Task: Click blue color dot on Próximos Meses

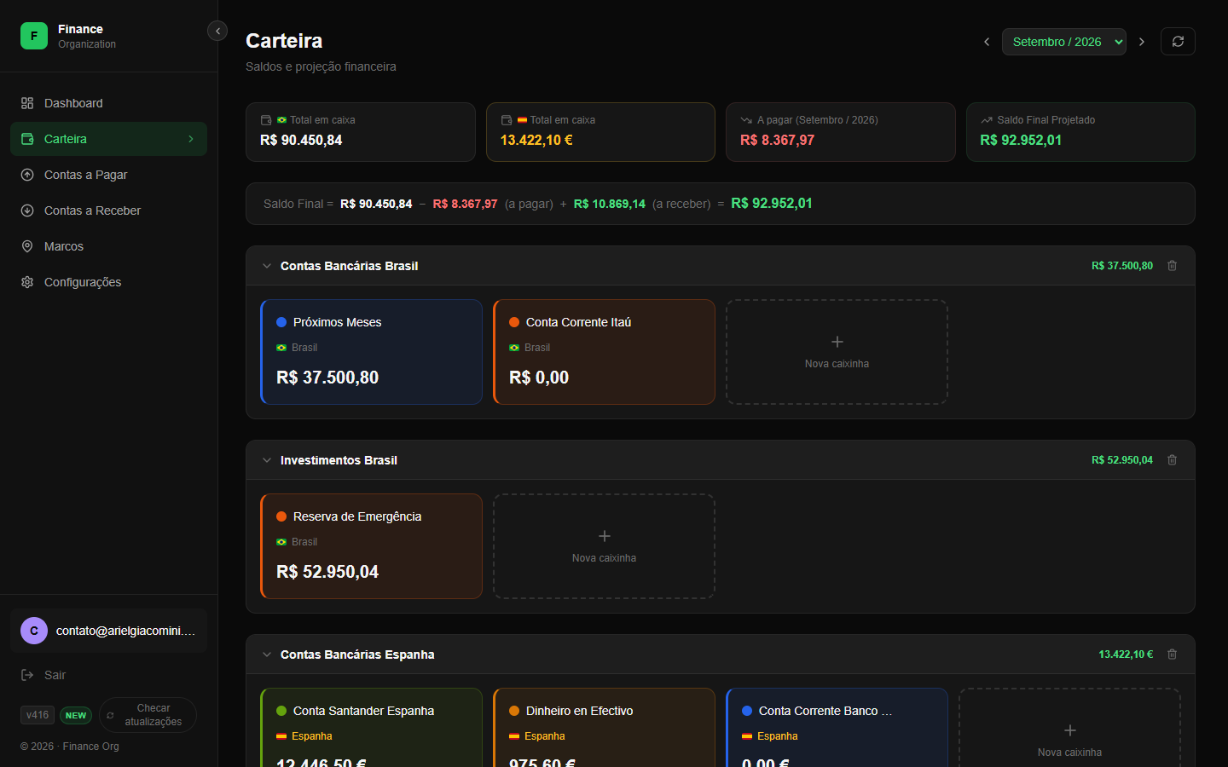Action: coord(281,322)
